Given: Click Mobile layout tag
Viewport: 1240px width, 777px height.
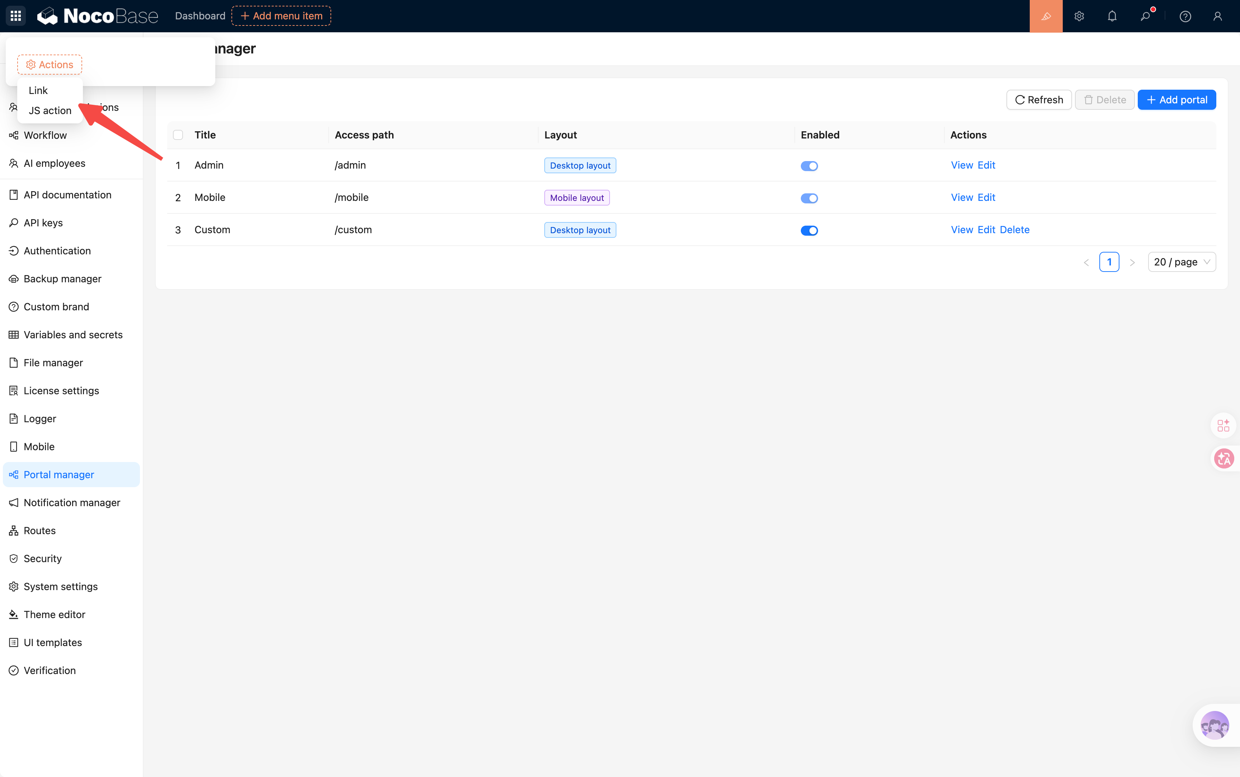Looking at the screenshot, I should pyautogui.click(x=577, y=198).
